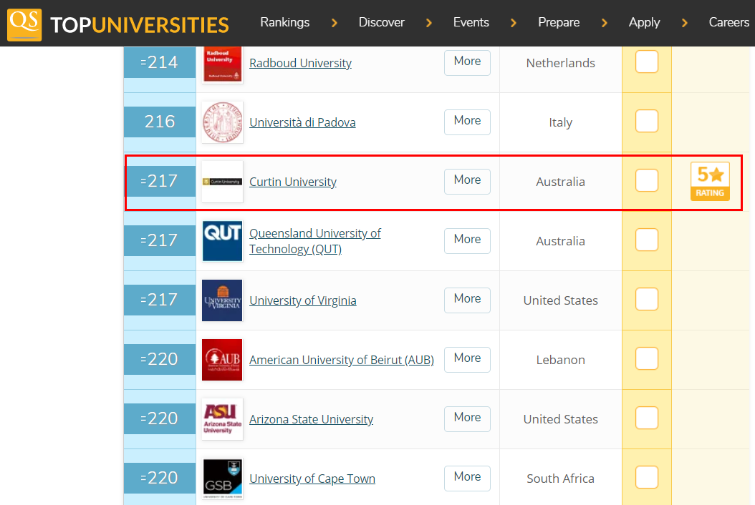Open the QUT logo thumbnail

click(223, 241)
